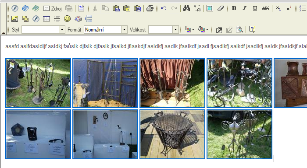Click the greyed-out arrow icon with T
This screenshot has width=307, height=168.
[229, 30]
